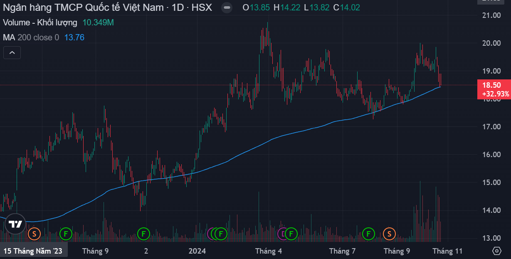Click the MA value 13.76 in legend
The height and width of the screenshot is (259, 511).
[x=74, y=37]
